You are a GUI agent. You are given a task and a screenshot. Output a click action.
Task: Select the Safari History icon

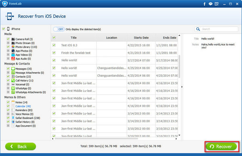point(13,122)
